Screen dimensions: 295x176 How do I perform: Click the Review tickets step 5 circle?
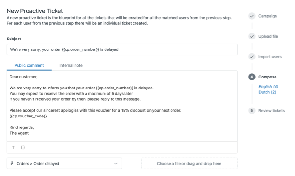pyautogui.click(x=252, y=111)
